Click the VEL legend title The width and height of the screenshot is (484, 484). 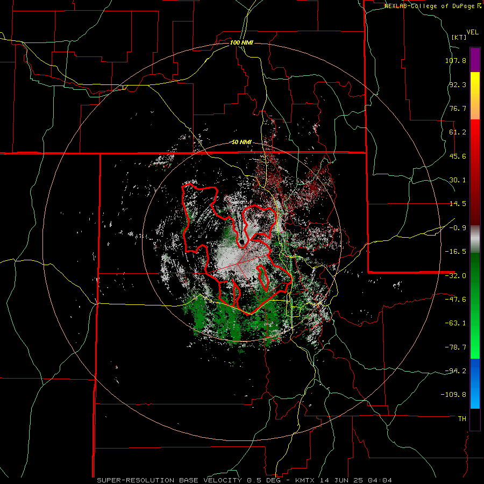(x=472, y=32)
